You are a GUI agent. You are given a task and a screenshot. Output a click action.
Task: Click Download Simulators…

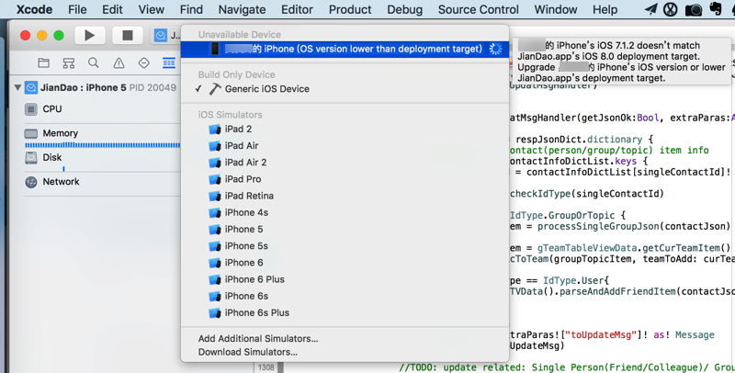(x=247, y=352)
